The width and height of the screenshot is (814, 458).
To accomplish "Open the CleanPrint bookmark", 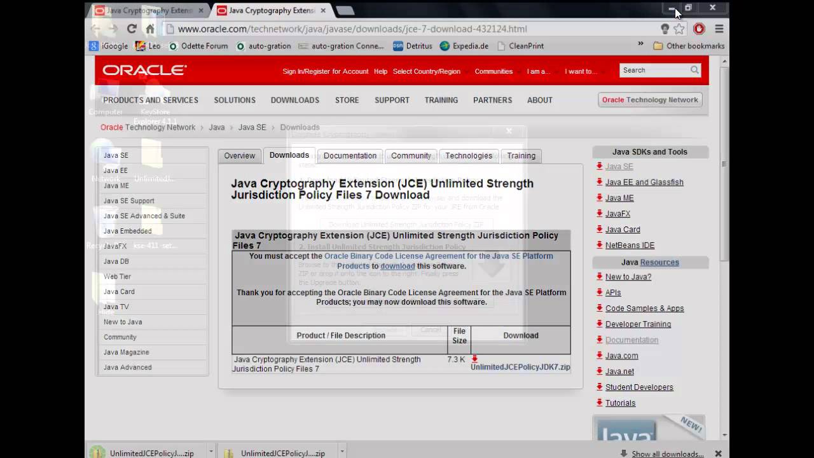I will tap(521, 46).
